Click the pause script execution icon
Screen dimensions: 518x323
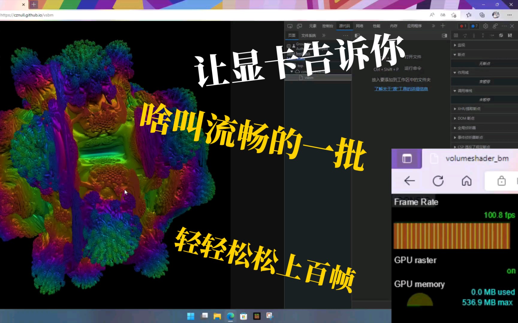pos(455,35)
